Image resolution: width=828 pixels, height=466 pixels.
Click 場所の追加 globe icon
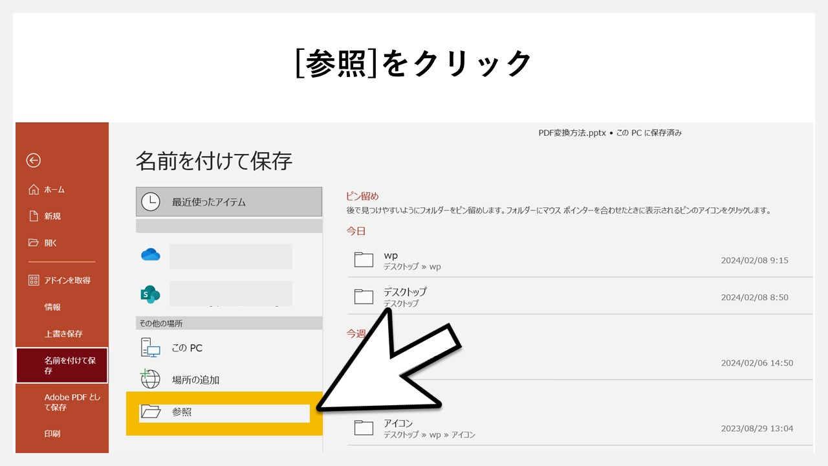(x=150, y=379)
